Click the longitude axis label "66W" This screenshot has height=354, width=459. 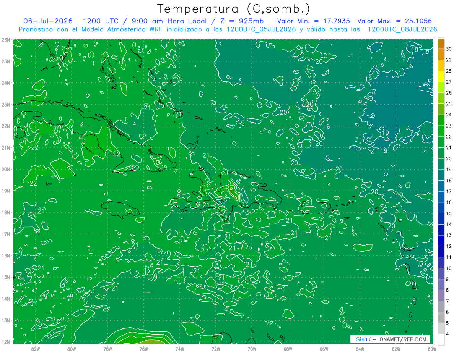click(x=324, y=349)
